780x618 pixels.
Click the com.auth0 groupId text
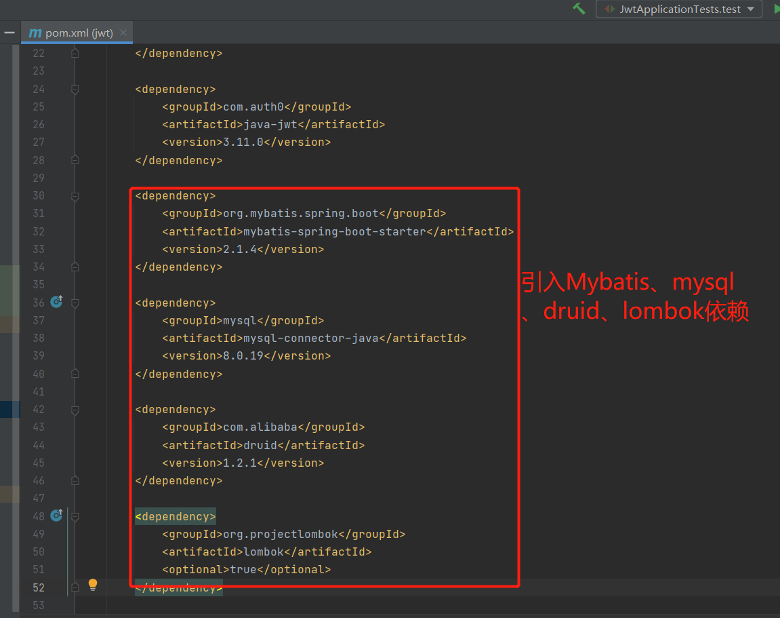click(x=253, y=107)
